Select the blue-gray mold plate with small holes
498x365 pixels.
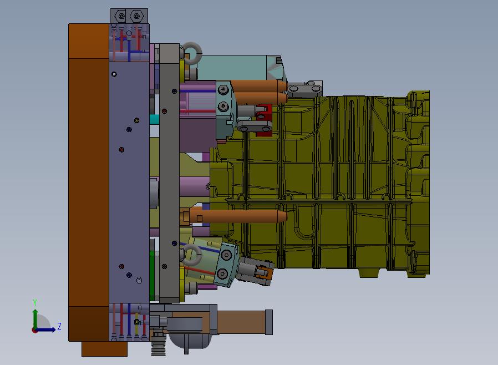tap(129, 182)
